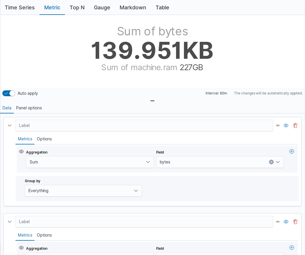The image size is (305, 255).
Task: Click the three-dot resize handle
Action: coord(152,101)
